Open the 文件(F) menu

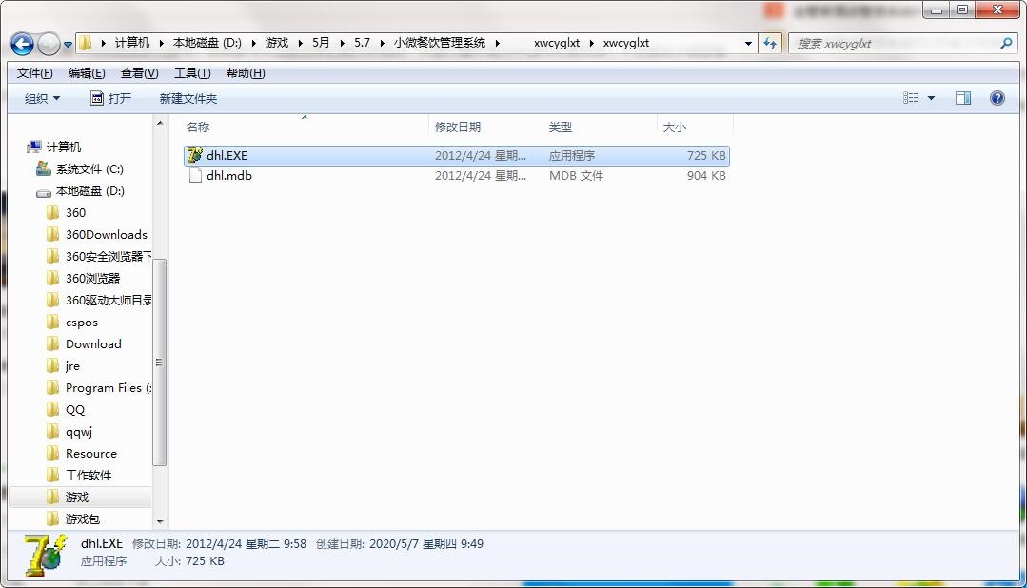coord(34,72)
